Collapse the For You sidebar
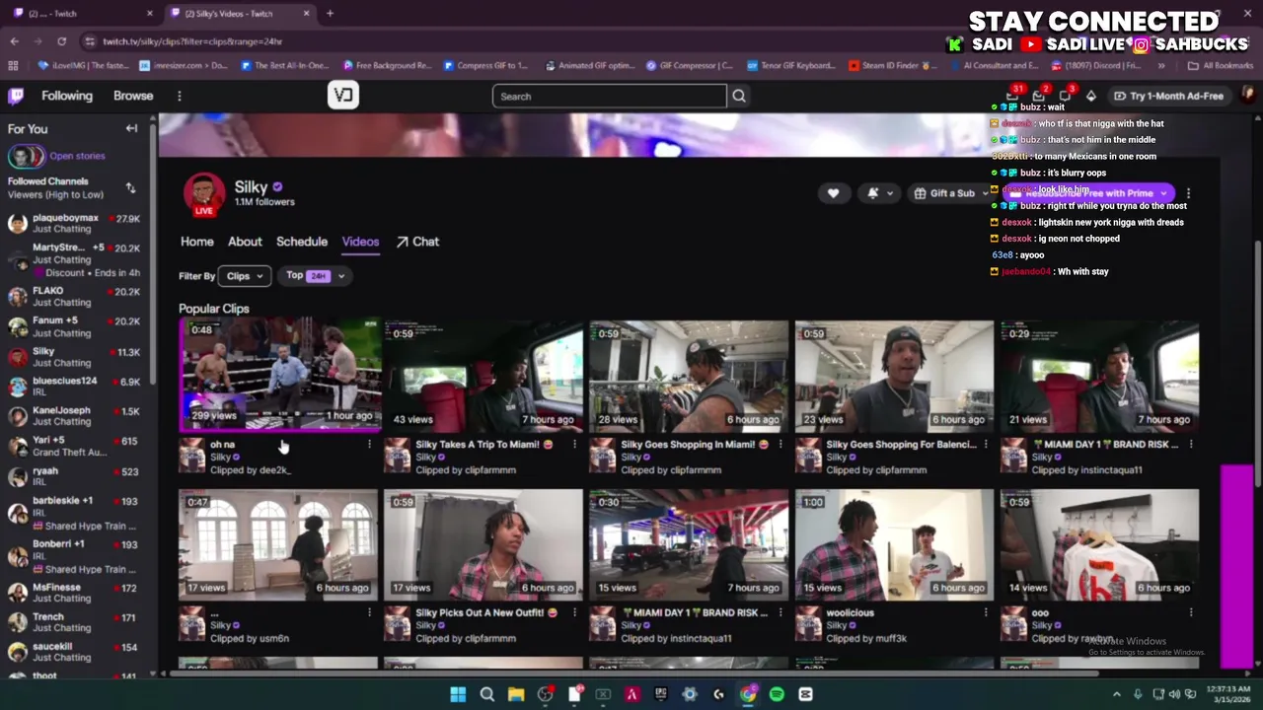Screen dimensions: 1263x710 coord(131,128)
